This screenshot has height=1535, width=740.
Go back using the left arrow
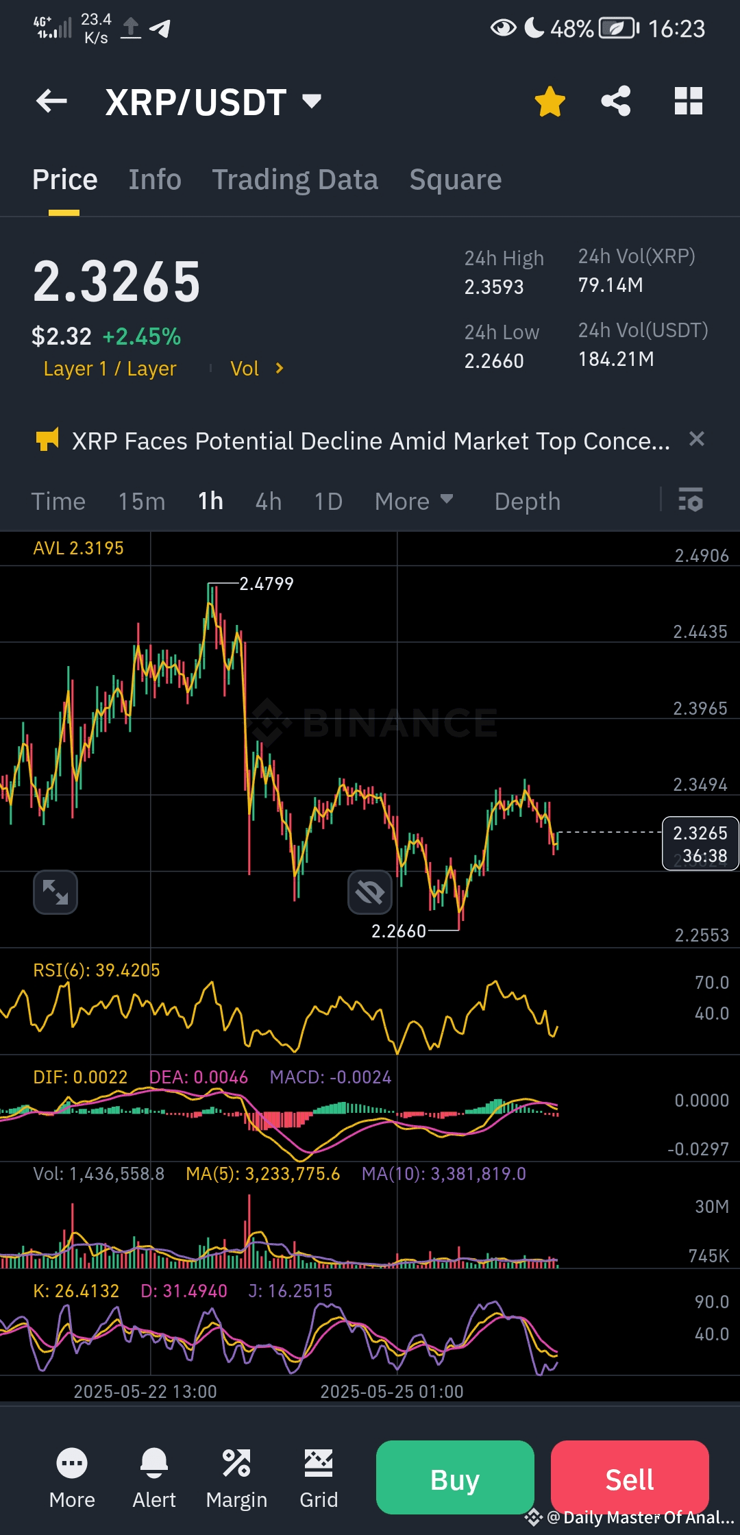[x=51, y=101]
